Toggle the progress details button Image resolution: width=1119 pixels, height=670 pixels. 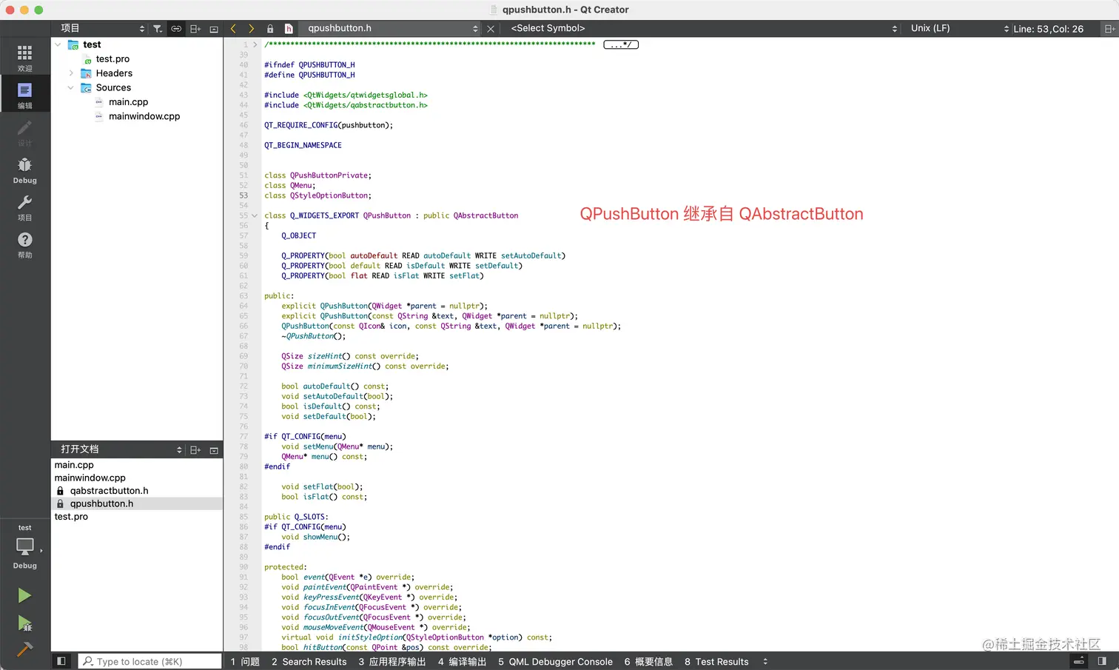click(x=1079, y=661)
